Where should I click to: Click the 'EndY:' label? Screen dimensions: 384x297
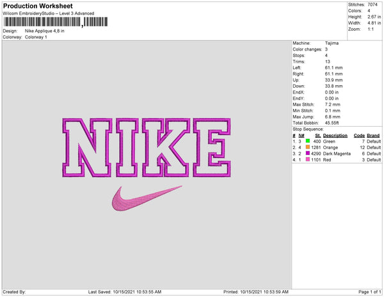point(298,98)
